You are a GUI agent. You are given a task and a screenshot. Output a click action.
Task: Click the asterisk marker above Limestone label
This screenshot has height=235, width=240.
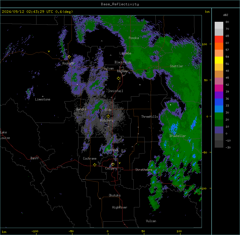pyautogui.click(x=43, y=97)
